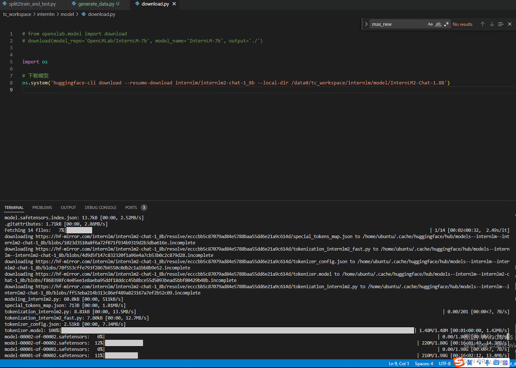Click UTF-8 encoding in status bar
The width and height of the screenshot is (516, 368).
click(x=445, y=364)
